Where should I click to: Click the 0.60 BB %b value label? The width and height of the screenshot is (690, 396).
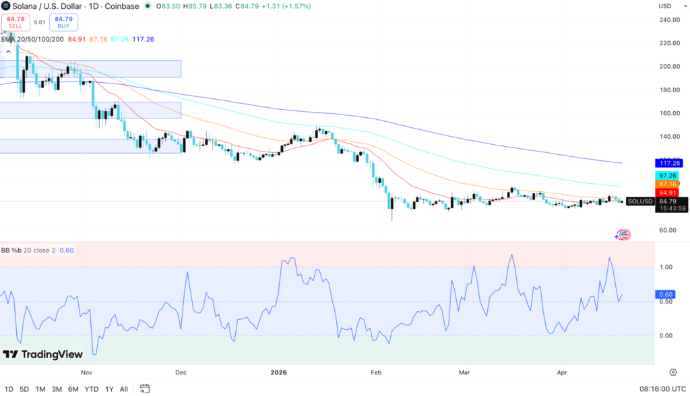tap(65, 250)
